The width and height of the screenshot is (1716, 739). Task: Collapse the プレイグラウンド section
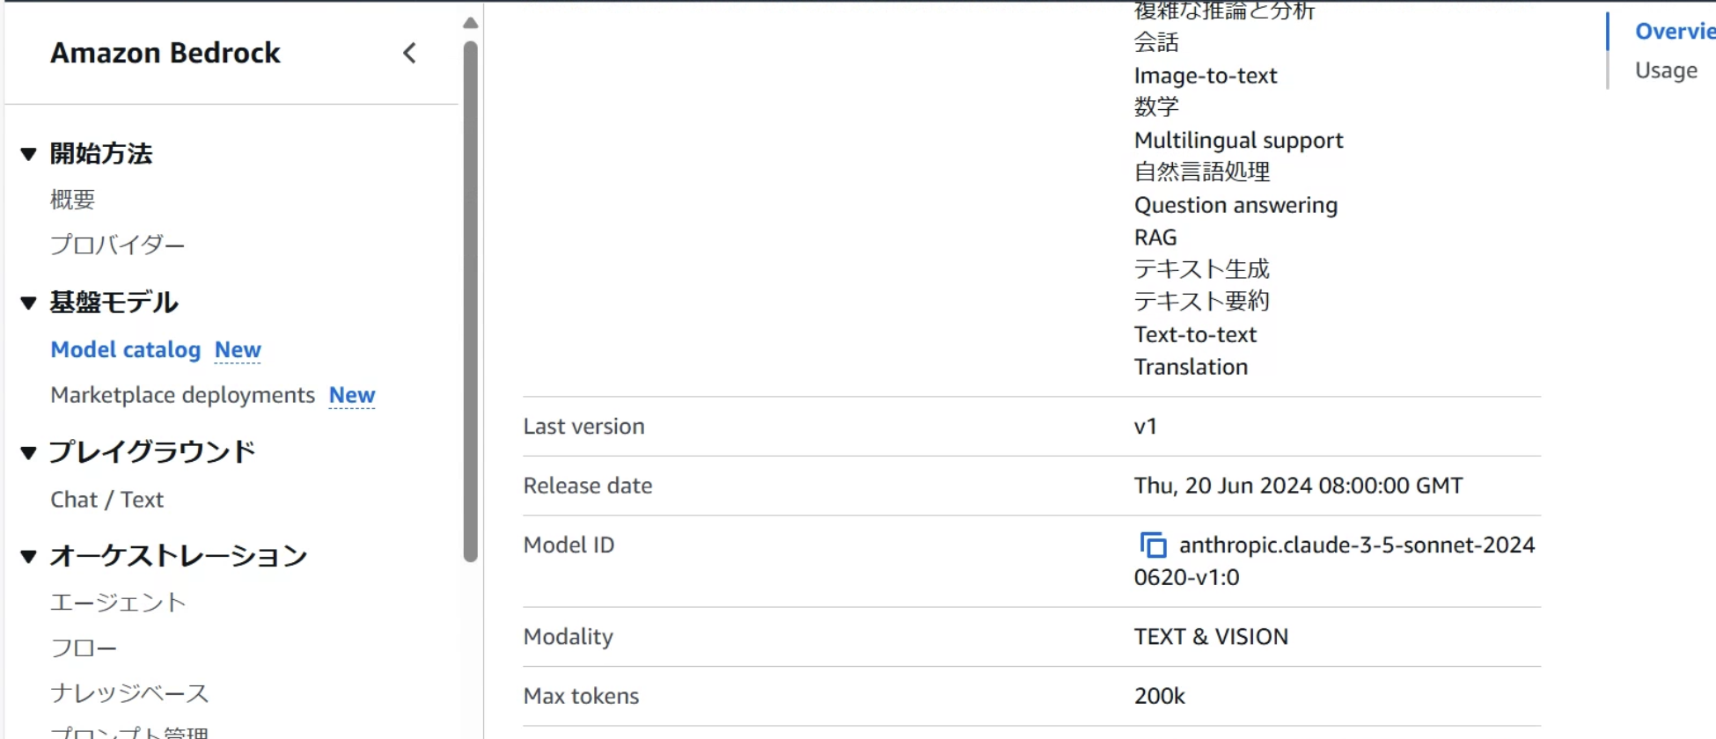point(27,450)
